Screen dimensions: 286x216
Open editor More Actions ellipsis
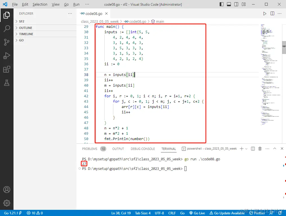point(280,13)
